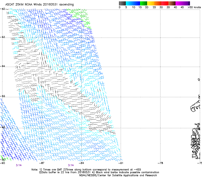Click the -78 longitude axis label

click(160, 163)
